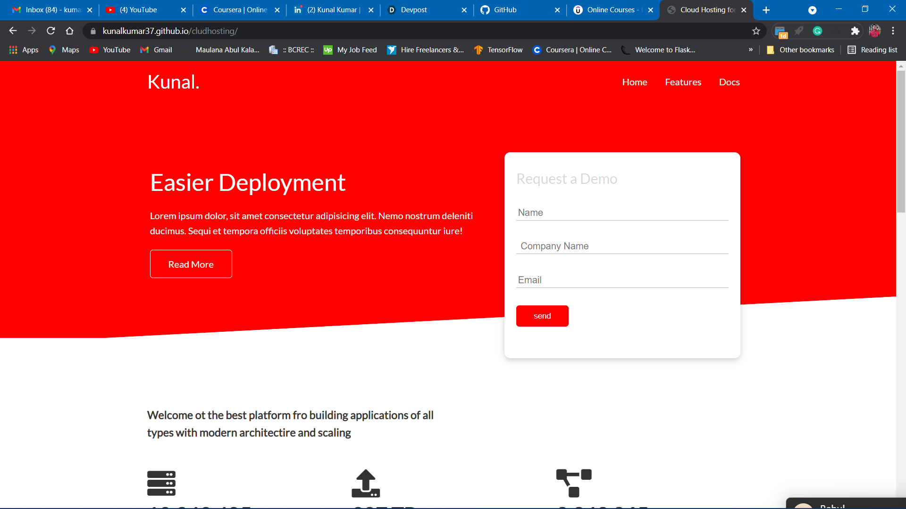This screenshot has width=906, height=509.
Task: Open the TensorFlow bookmark
Action: pyautogui.click(x=499, y=50)
